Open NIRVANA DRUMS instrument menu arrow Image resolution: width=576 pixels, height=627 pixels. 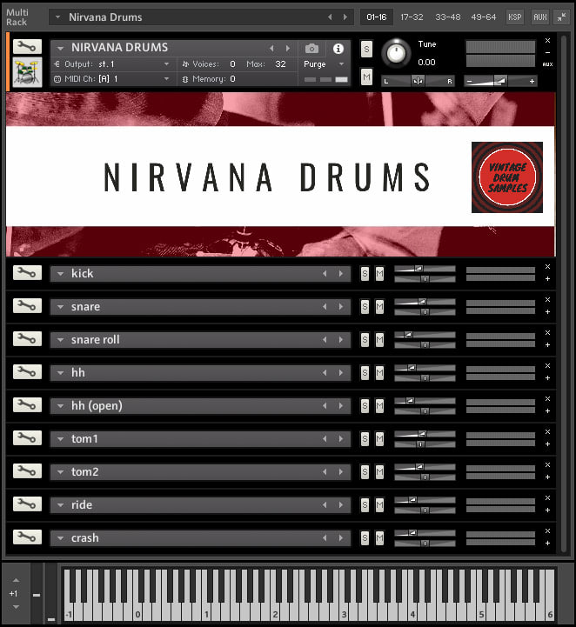click(60, 49)
